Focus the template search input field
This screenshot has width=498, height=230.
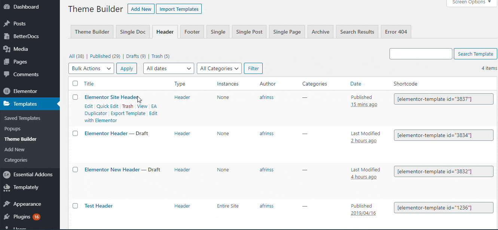click(x=421, y=54)
